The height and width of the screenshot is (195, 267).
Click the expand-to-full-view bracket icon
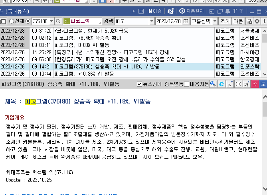click(238, 84)
